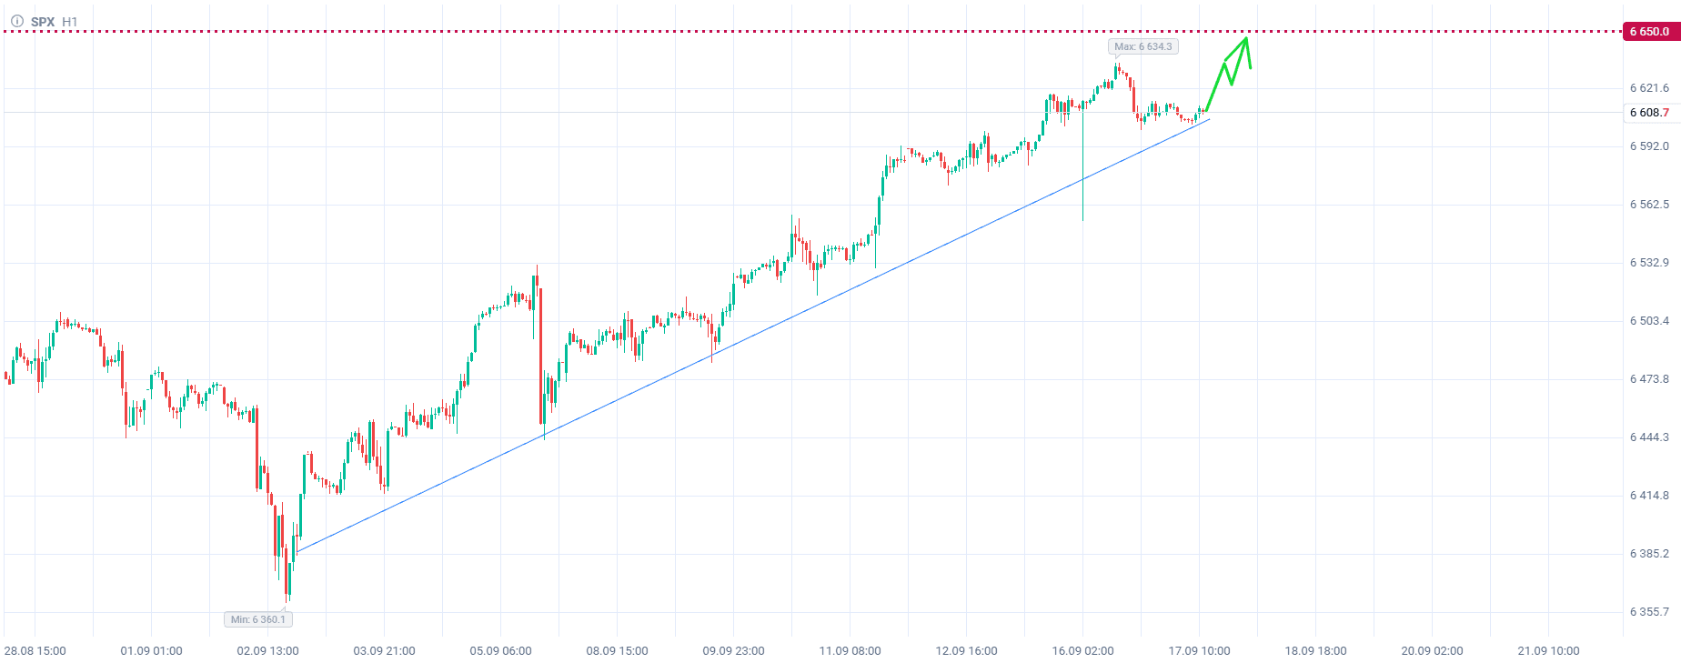The height and width of the screenshot is (663, 1681).
Task: Click the 17.09 10:00 time axis label
Action: click(1199, 651)
